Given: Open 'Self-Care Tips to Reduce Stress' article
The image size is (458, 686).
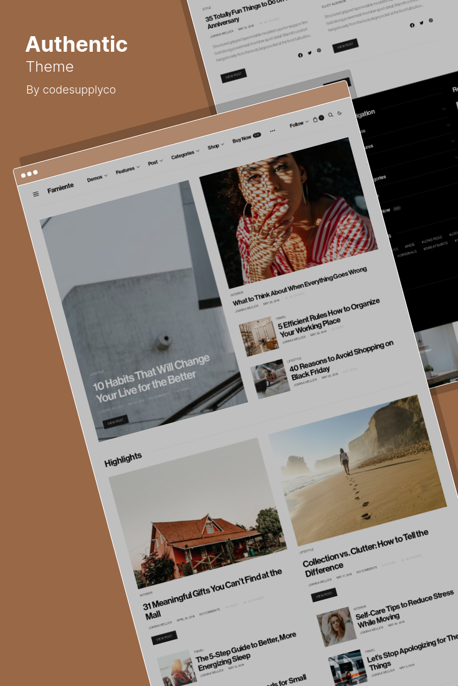Looking at the screenshot, I should (x=404, y=607).
